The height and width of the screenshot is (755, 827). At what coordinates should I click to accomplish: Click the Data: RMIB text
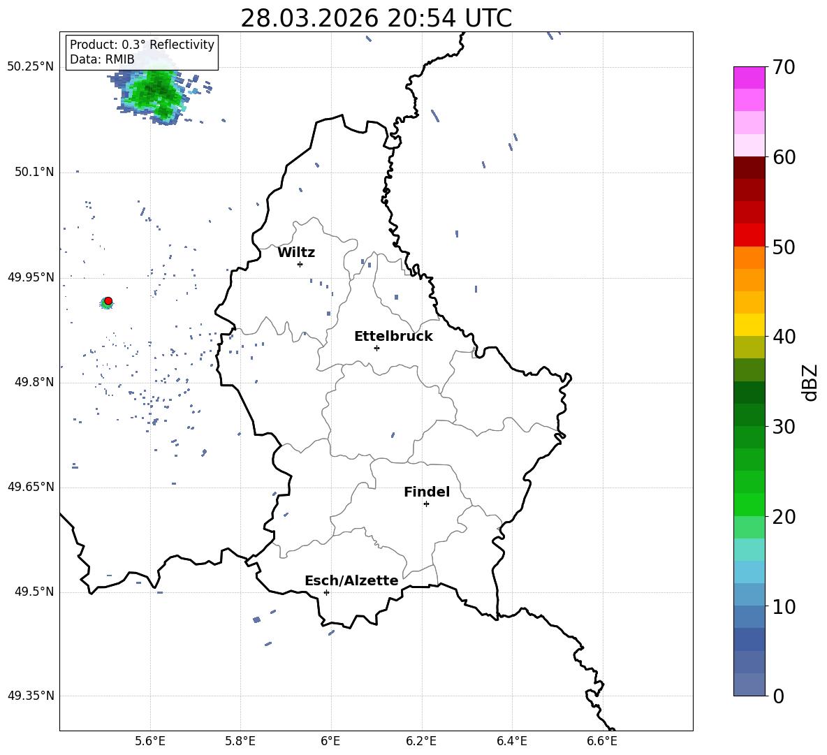(102, 59)
